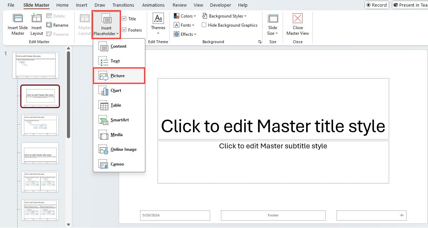Click the Master subtitle style placeholder

click(273, 162)
